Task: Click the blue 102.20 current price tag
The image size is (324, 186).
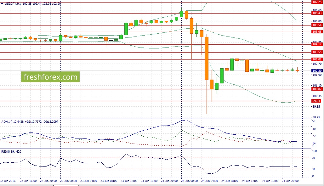Action: pyautogui.click(x=317, y=71)
